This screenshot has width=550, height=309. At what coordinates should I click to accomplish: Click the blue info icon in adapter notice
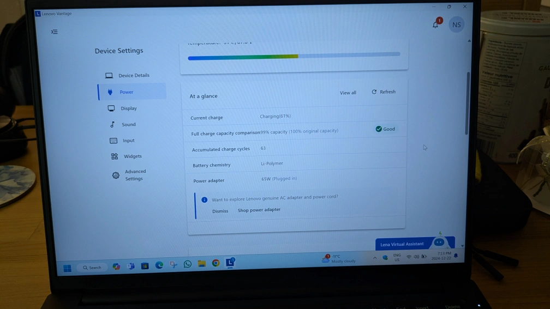pyautogui.click(x=205, y=199)
